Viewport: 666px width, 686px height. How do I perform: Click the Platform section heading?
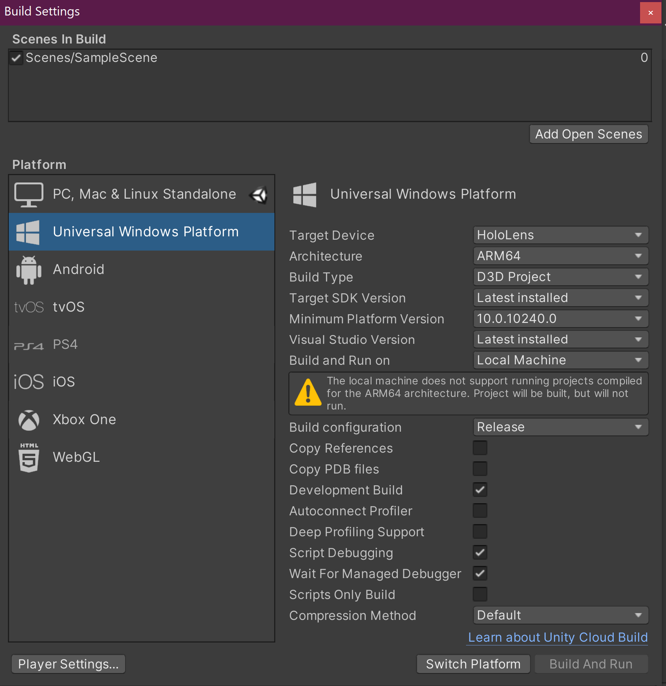tap(39, 165)
